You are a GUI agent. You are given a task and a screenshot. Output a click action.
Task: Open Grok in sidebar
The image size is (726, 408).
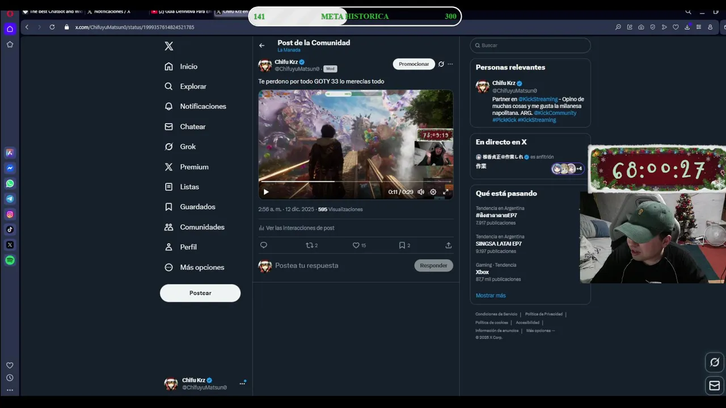[x=180, y=147]
